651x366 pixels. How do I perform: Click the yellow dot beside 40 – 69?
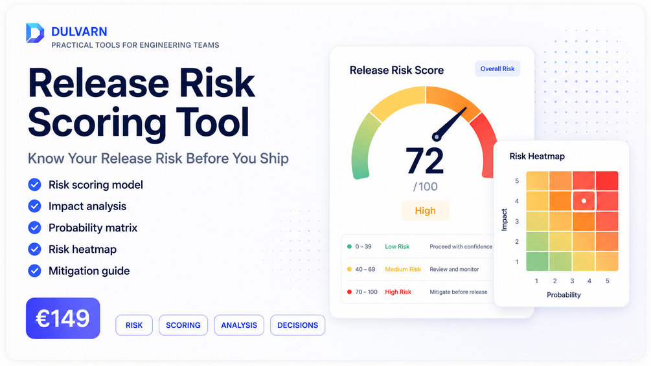(349, 270)
